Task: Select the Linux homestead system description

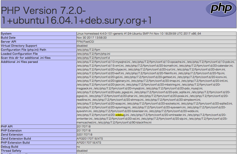Action: [x=126, y=34]
